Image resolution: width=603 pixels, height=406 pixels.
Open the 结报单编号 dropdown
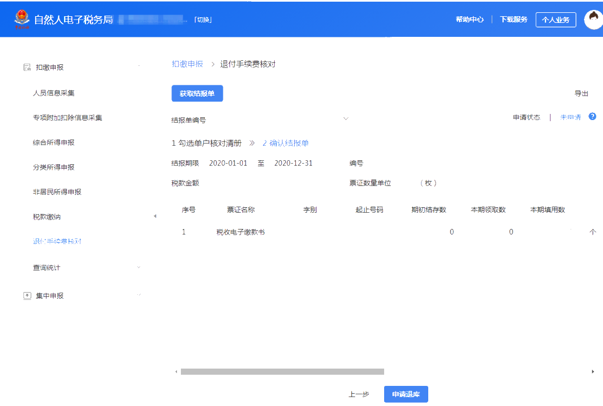click(346, 118)
